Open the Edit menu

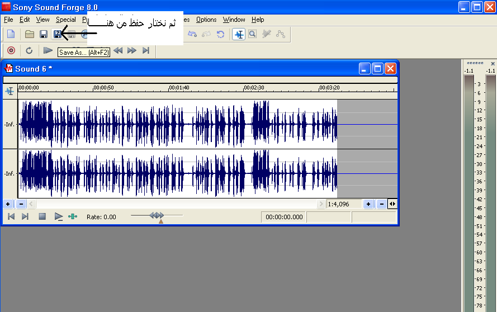25,20
